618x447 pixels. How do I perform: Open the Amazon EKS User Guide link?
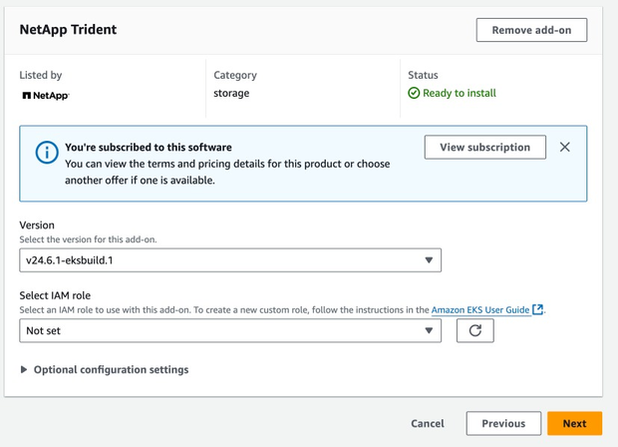pyautogui.click(x=480, y=310)
